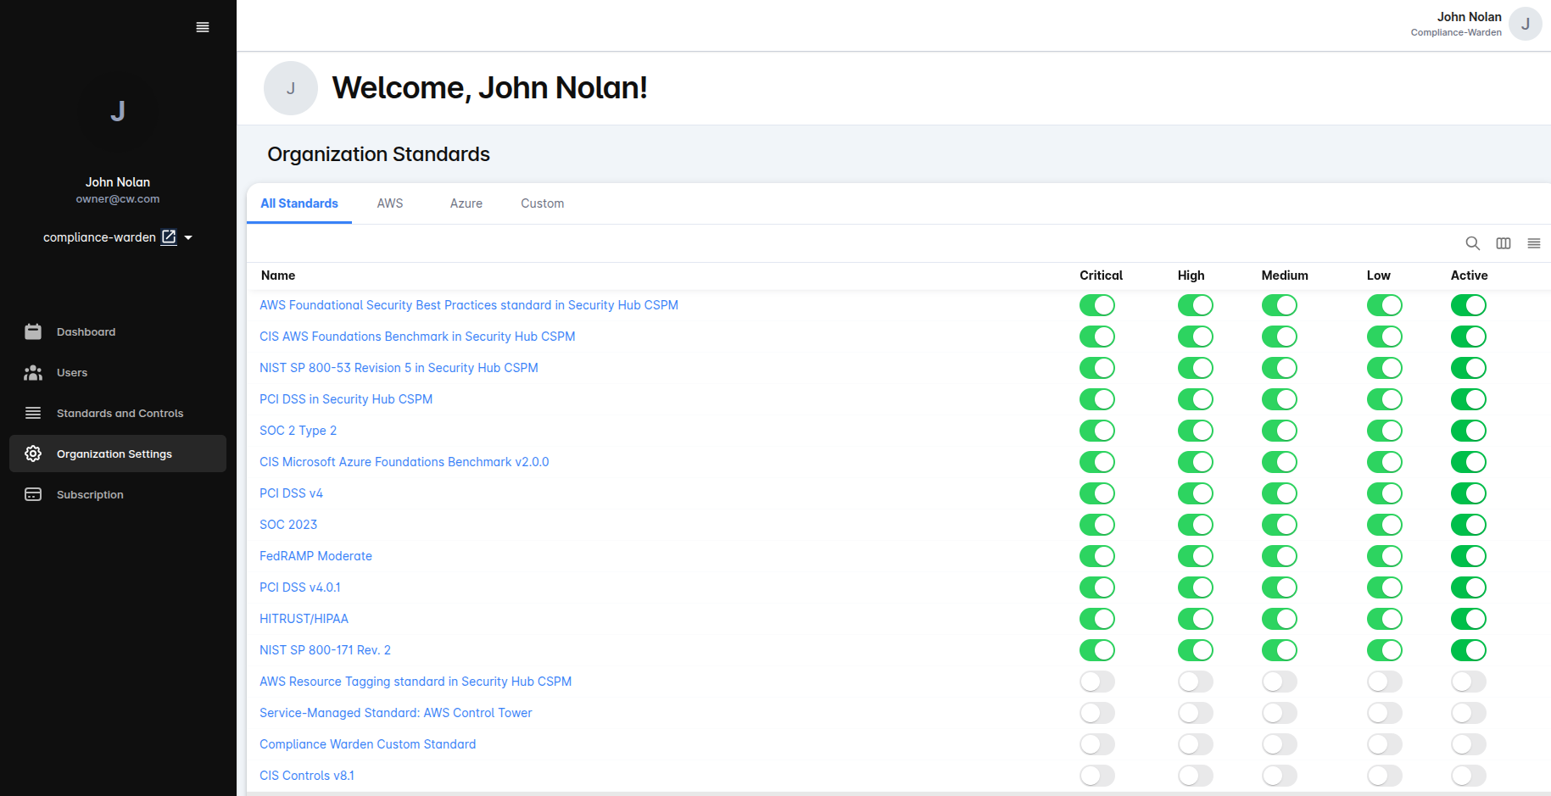This screenshot has width=1551, height=796.
Task: Open the Custom standards tab
Action: [x=542, y=203]
